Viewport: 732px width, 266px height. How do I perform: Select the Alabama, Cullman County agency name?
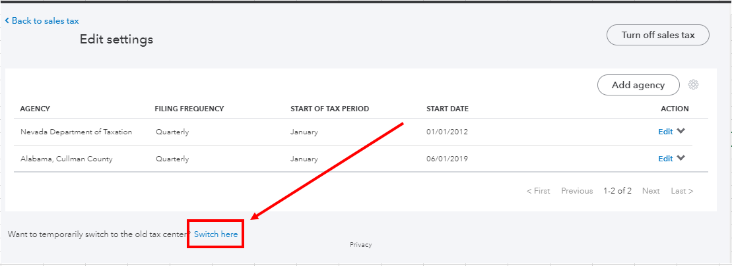(x=66, y=159)
